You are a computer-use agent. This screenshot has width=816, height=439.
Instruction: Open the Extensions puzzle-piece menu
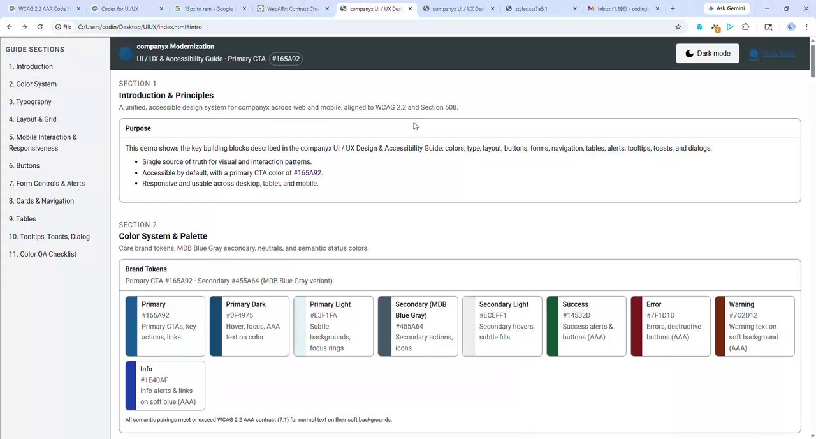[745, 27]
